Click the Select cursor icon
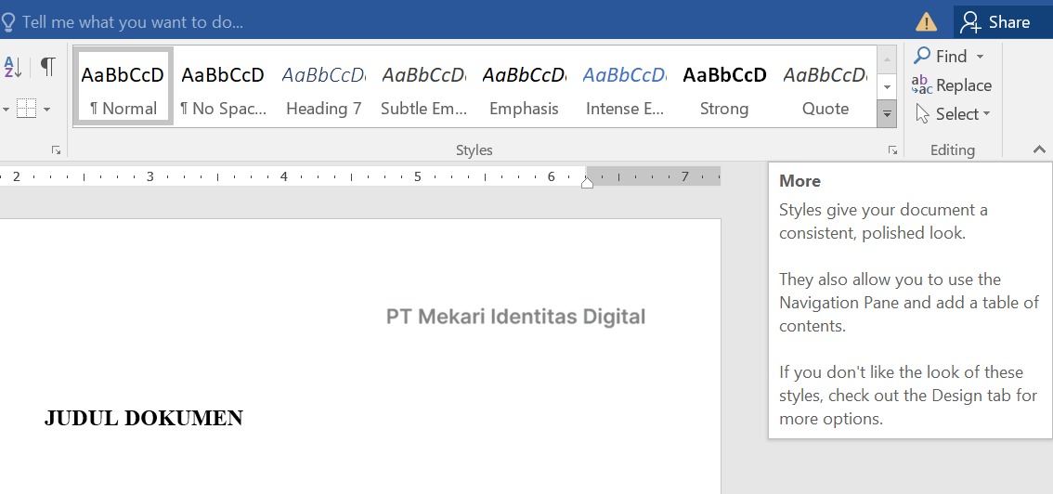This screenshot has height=494, width=1053. tap(923, 114)
